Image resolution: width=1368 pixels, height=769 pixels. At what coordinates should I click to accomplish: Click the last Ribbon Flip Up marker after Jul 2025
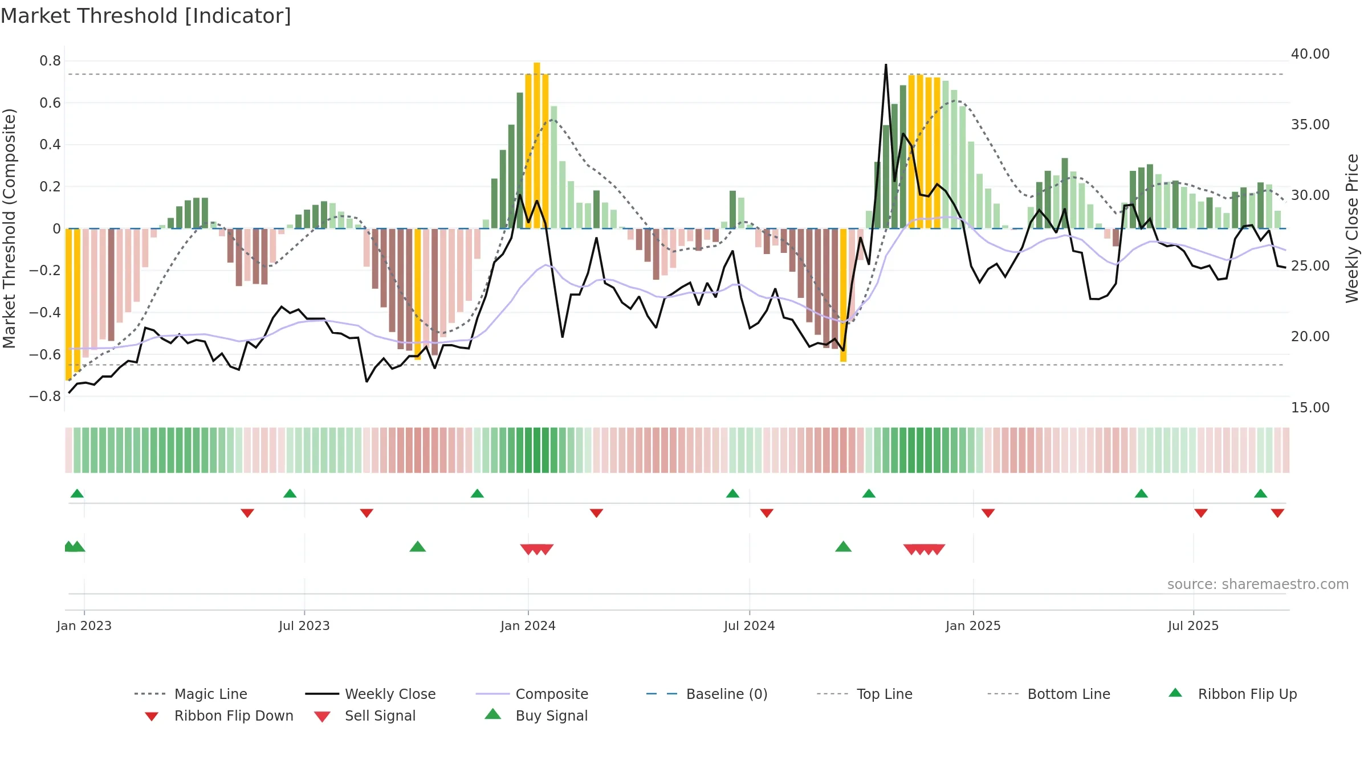point(1260,493)
